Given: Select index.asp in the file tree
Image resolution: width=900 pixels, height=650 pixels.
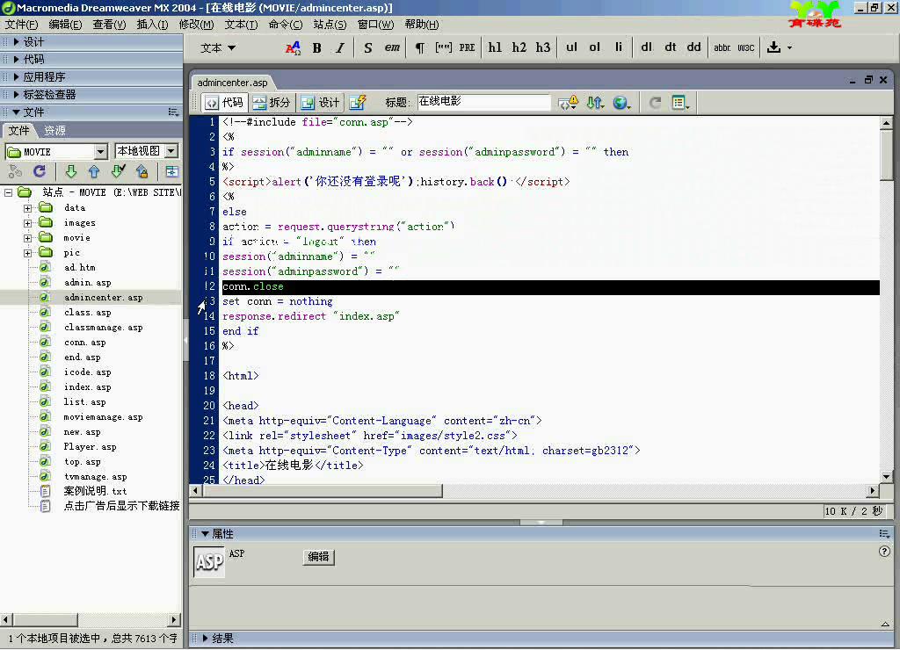Looking at the screenshot, I should click(87, 387).
